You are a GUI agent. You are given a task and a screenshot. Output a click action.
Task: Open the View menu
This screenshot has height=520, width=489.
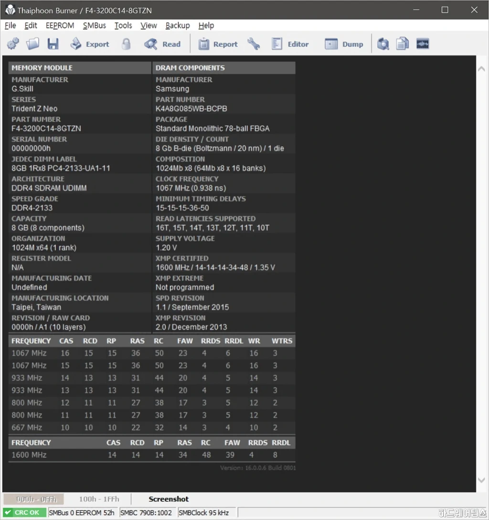click(149, 25)
